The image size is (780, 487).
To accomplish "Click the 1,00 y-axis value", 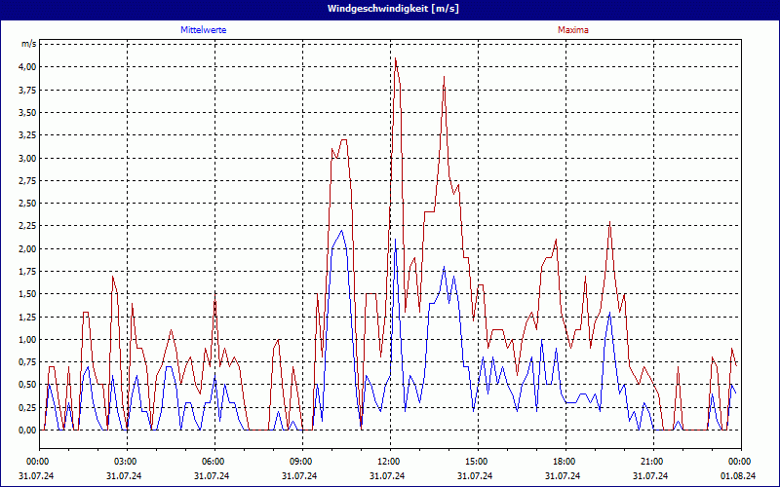I will pos(27,339).
